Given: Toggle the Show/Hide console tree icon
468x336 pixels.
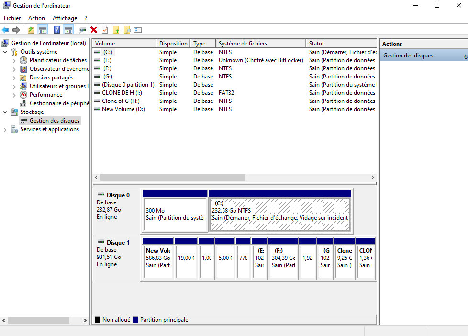Looking at the screenshot, I should (x=42, y=30).
